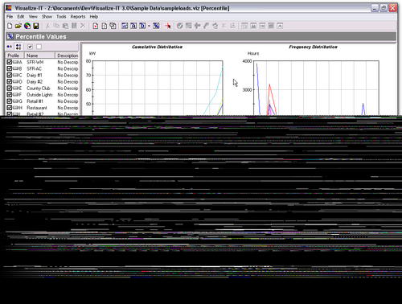The width and height of the screenshot is (402, 304).
Task: Sort by the Description column header
Action: (67, 55)
